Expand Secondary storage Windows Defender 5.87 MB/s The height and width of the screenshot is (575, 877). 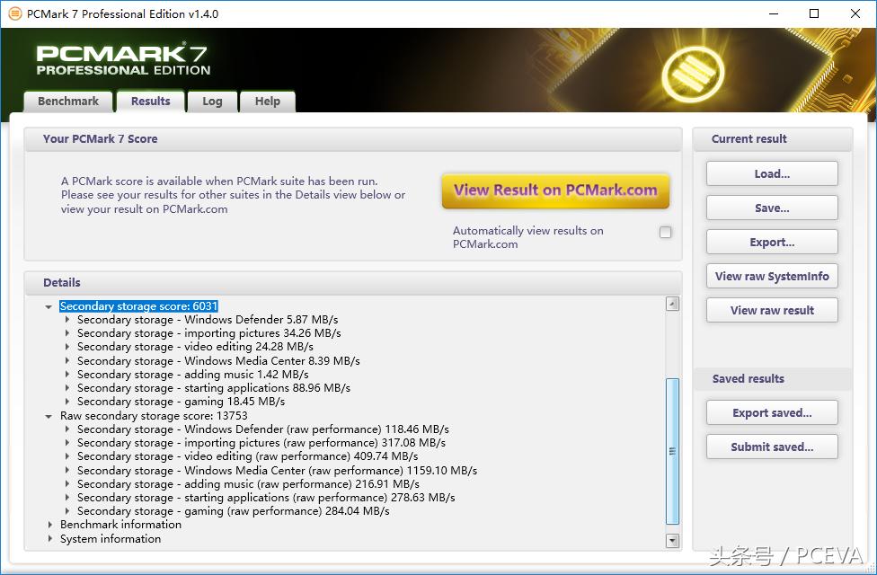tap(67, 320)
